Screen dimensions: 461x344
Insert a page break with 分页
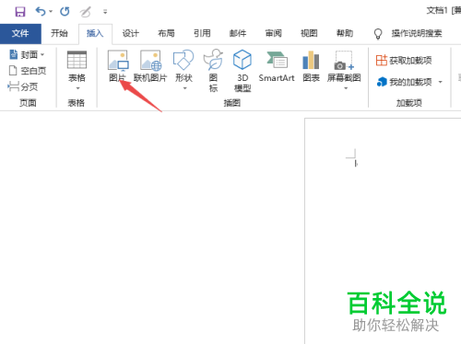point(23,86)
